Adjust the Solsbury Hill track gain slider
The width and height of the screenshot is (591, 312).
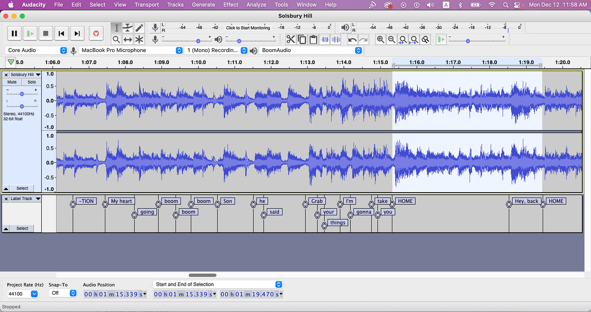pos(22,94)
